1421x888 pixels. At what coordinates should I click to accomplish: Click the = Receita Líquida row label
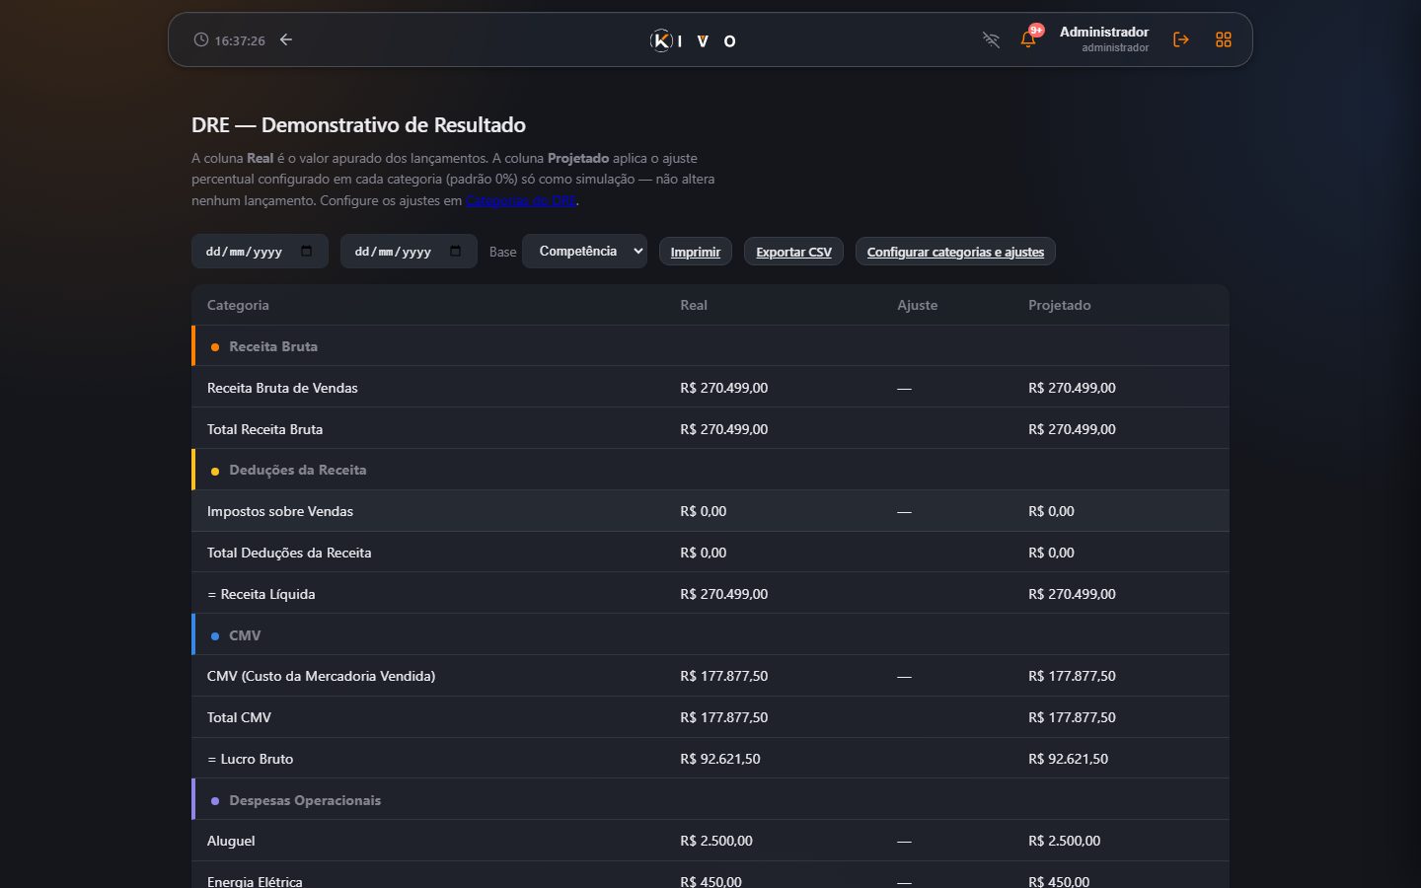262,594
